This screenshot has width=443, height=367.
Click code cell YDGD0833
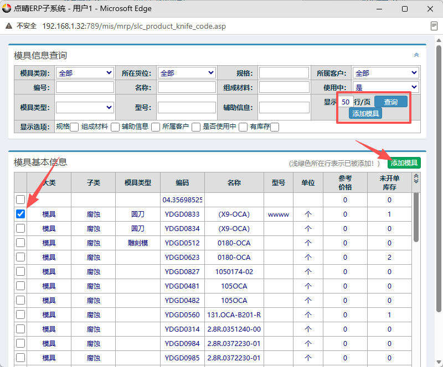pyautogui.click(x=182, y=214)
